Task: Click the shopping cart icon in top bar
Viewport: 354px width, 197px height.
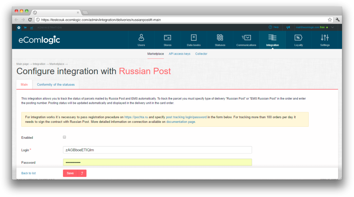Action: pos(25,27)
